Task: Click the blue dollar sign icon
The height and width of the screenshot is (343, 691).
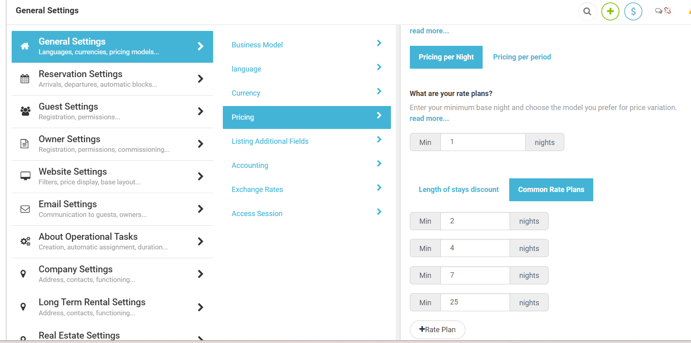Action: 633,11
